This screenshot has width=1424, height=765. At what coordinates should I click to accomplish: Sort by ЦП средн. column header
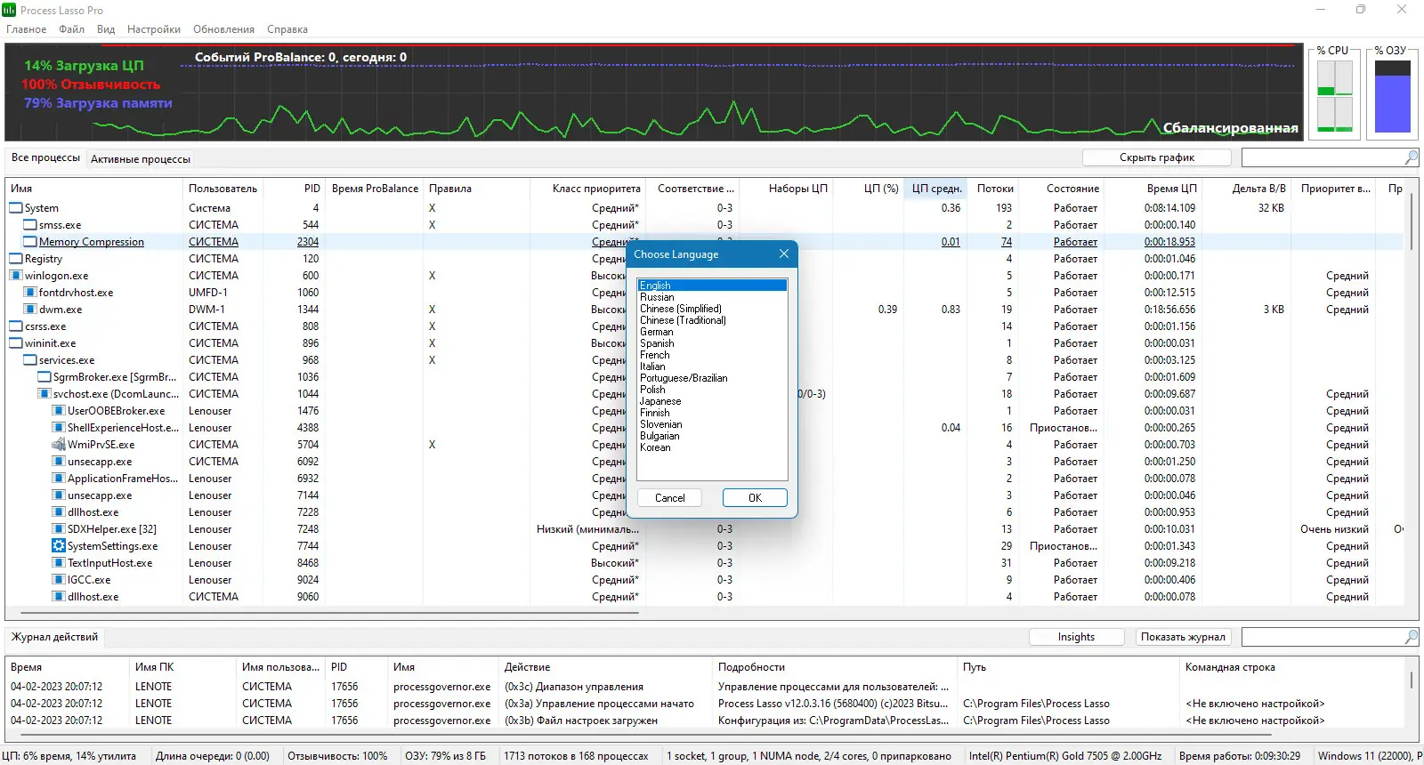click(x=935, y=189)
